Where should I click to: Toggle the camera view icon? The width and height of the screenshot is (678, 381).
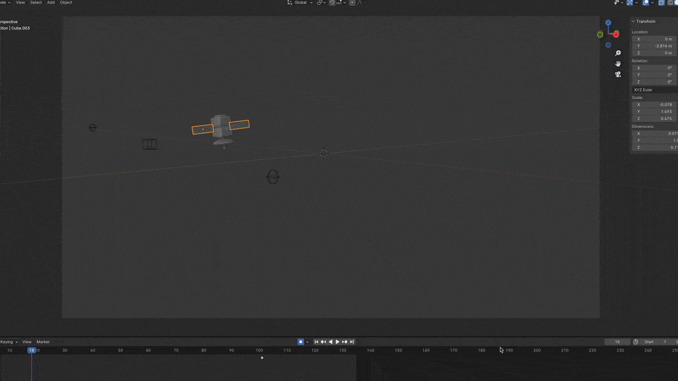click(618, 74)
